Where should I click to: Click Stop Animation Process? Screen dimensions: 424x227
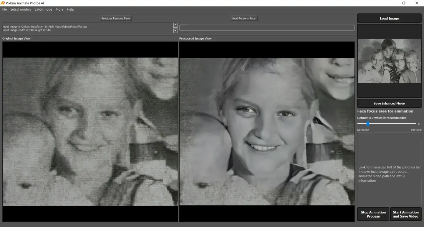pyautogui.click(x=373, y=214)
